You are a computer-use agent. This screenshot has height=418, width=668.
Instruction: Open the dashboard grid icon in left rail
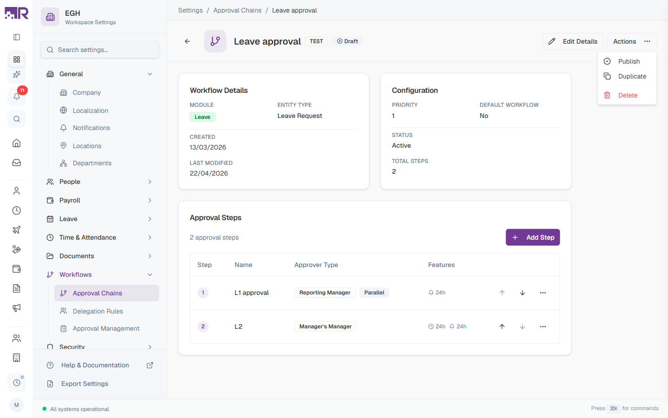[17, 59]
